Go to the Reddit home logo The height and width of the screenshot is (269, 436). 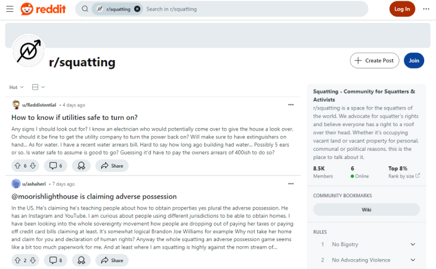43,9
